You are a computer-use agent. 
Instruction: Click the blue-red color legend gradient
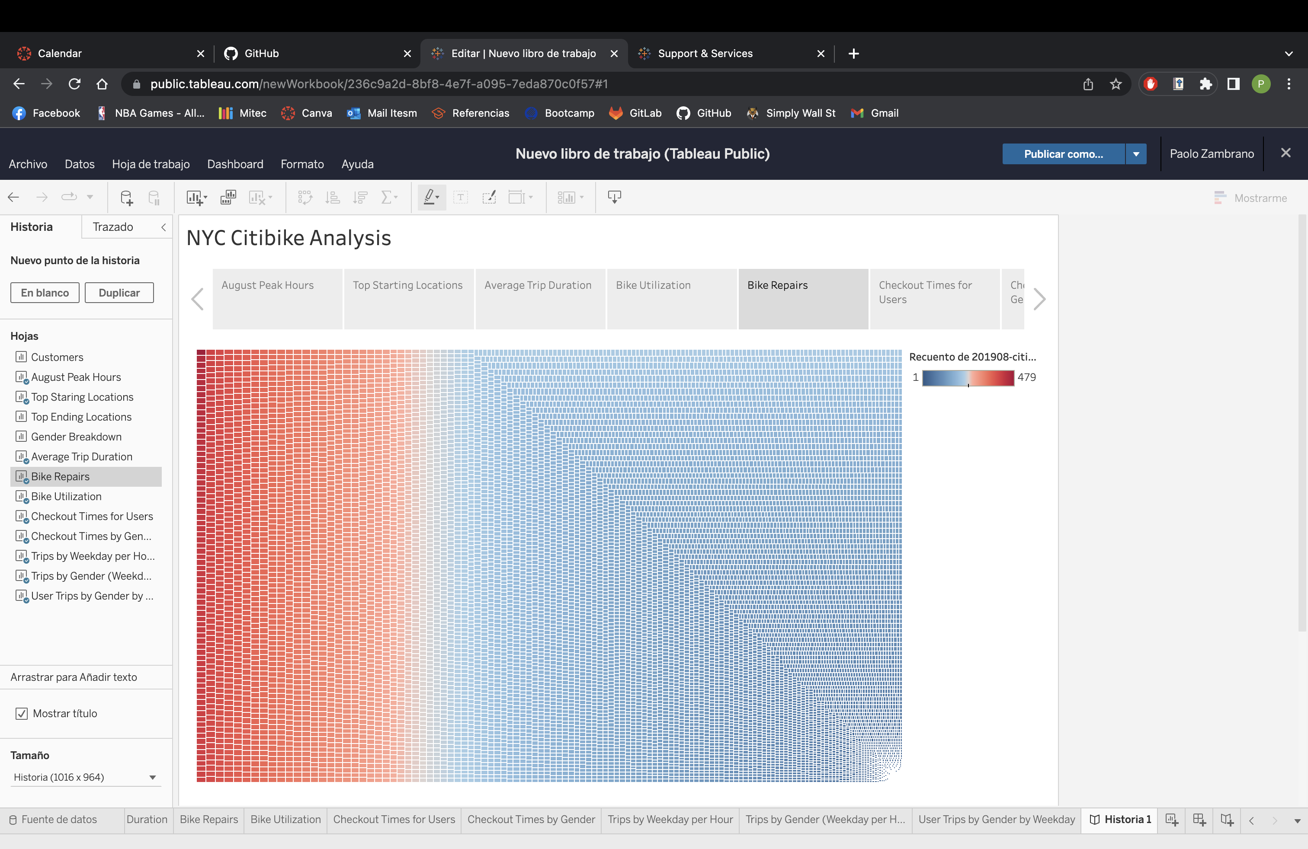click(968, 378)
